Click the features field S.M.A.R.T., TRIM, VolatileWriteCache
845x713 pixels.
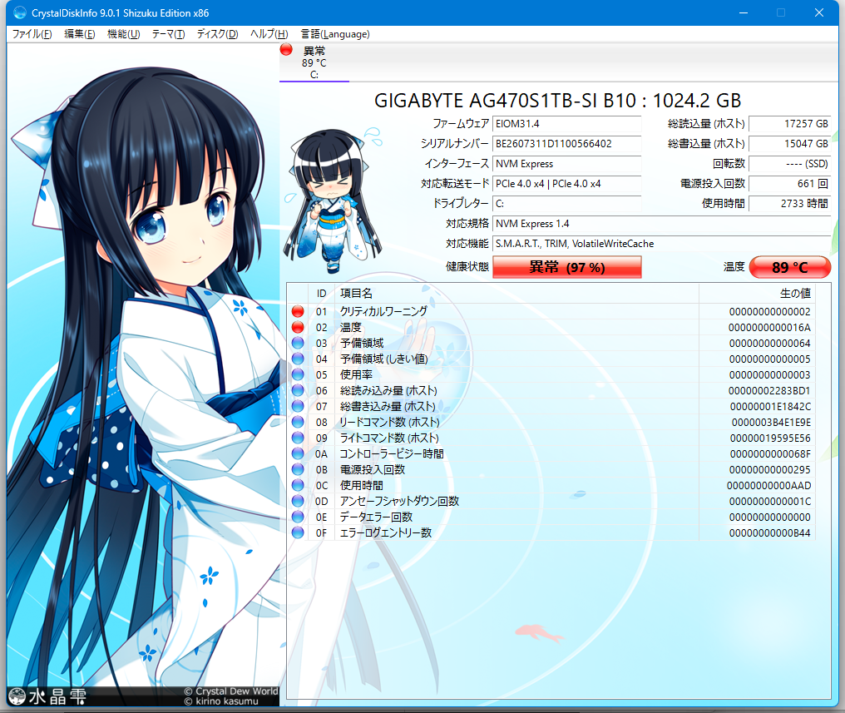[x=662, y=244]
